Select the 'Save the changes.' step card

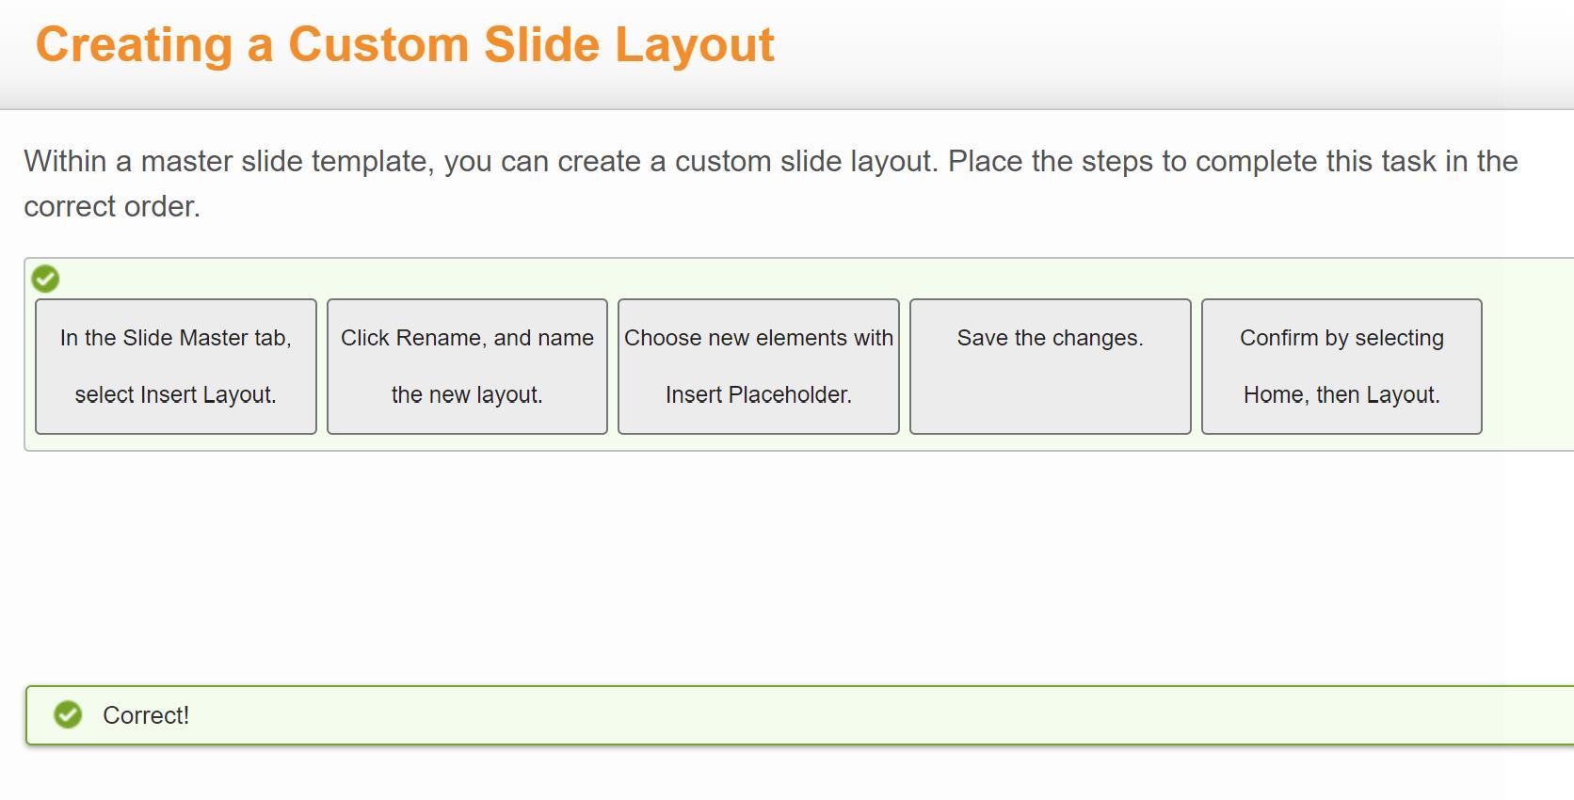pyautogui.click(x=1050, y=367)
